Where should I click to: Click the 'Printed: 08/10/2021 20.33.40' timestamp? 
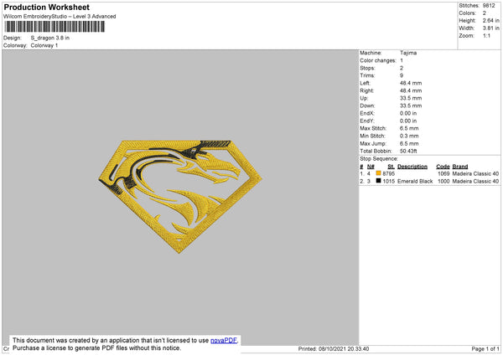coord(334,348)
